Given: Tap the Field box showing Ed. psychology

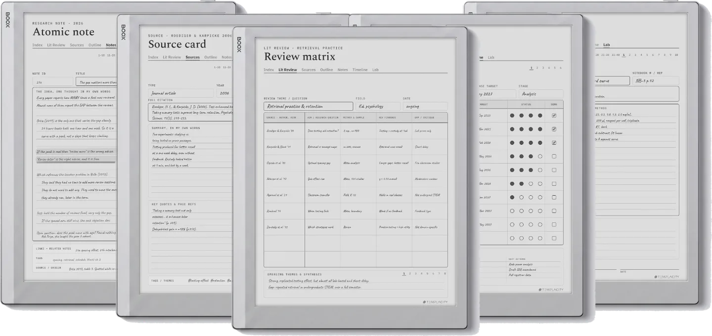Looking at the screenshot, I should tap(378, 106).
